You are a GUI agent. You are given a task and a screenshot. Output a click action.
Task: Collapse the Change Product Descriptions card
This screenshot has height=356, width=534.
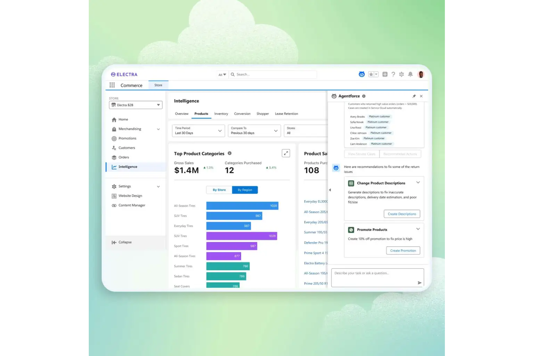click(418, 183)
